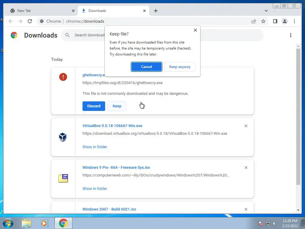Screen dimensions: 305x229
Task: Click the scrollbar up arrow
Action: [298, 46]
